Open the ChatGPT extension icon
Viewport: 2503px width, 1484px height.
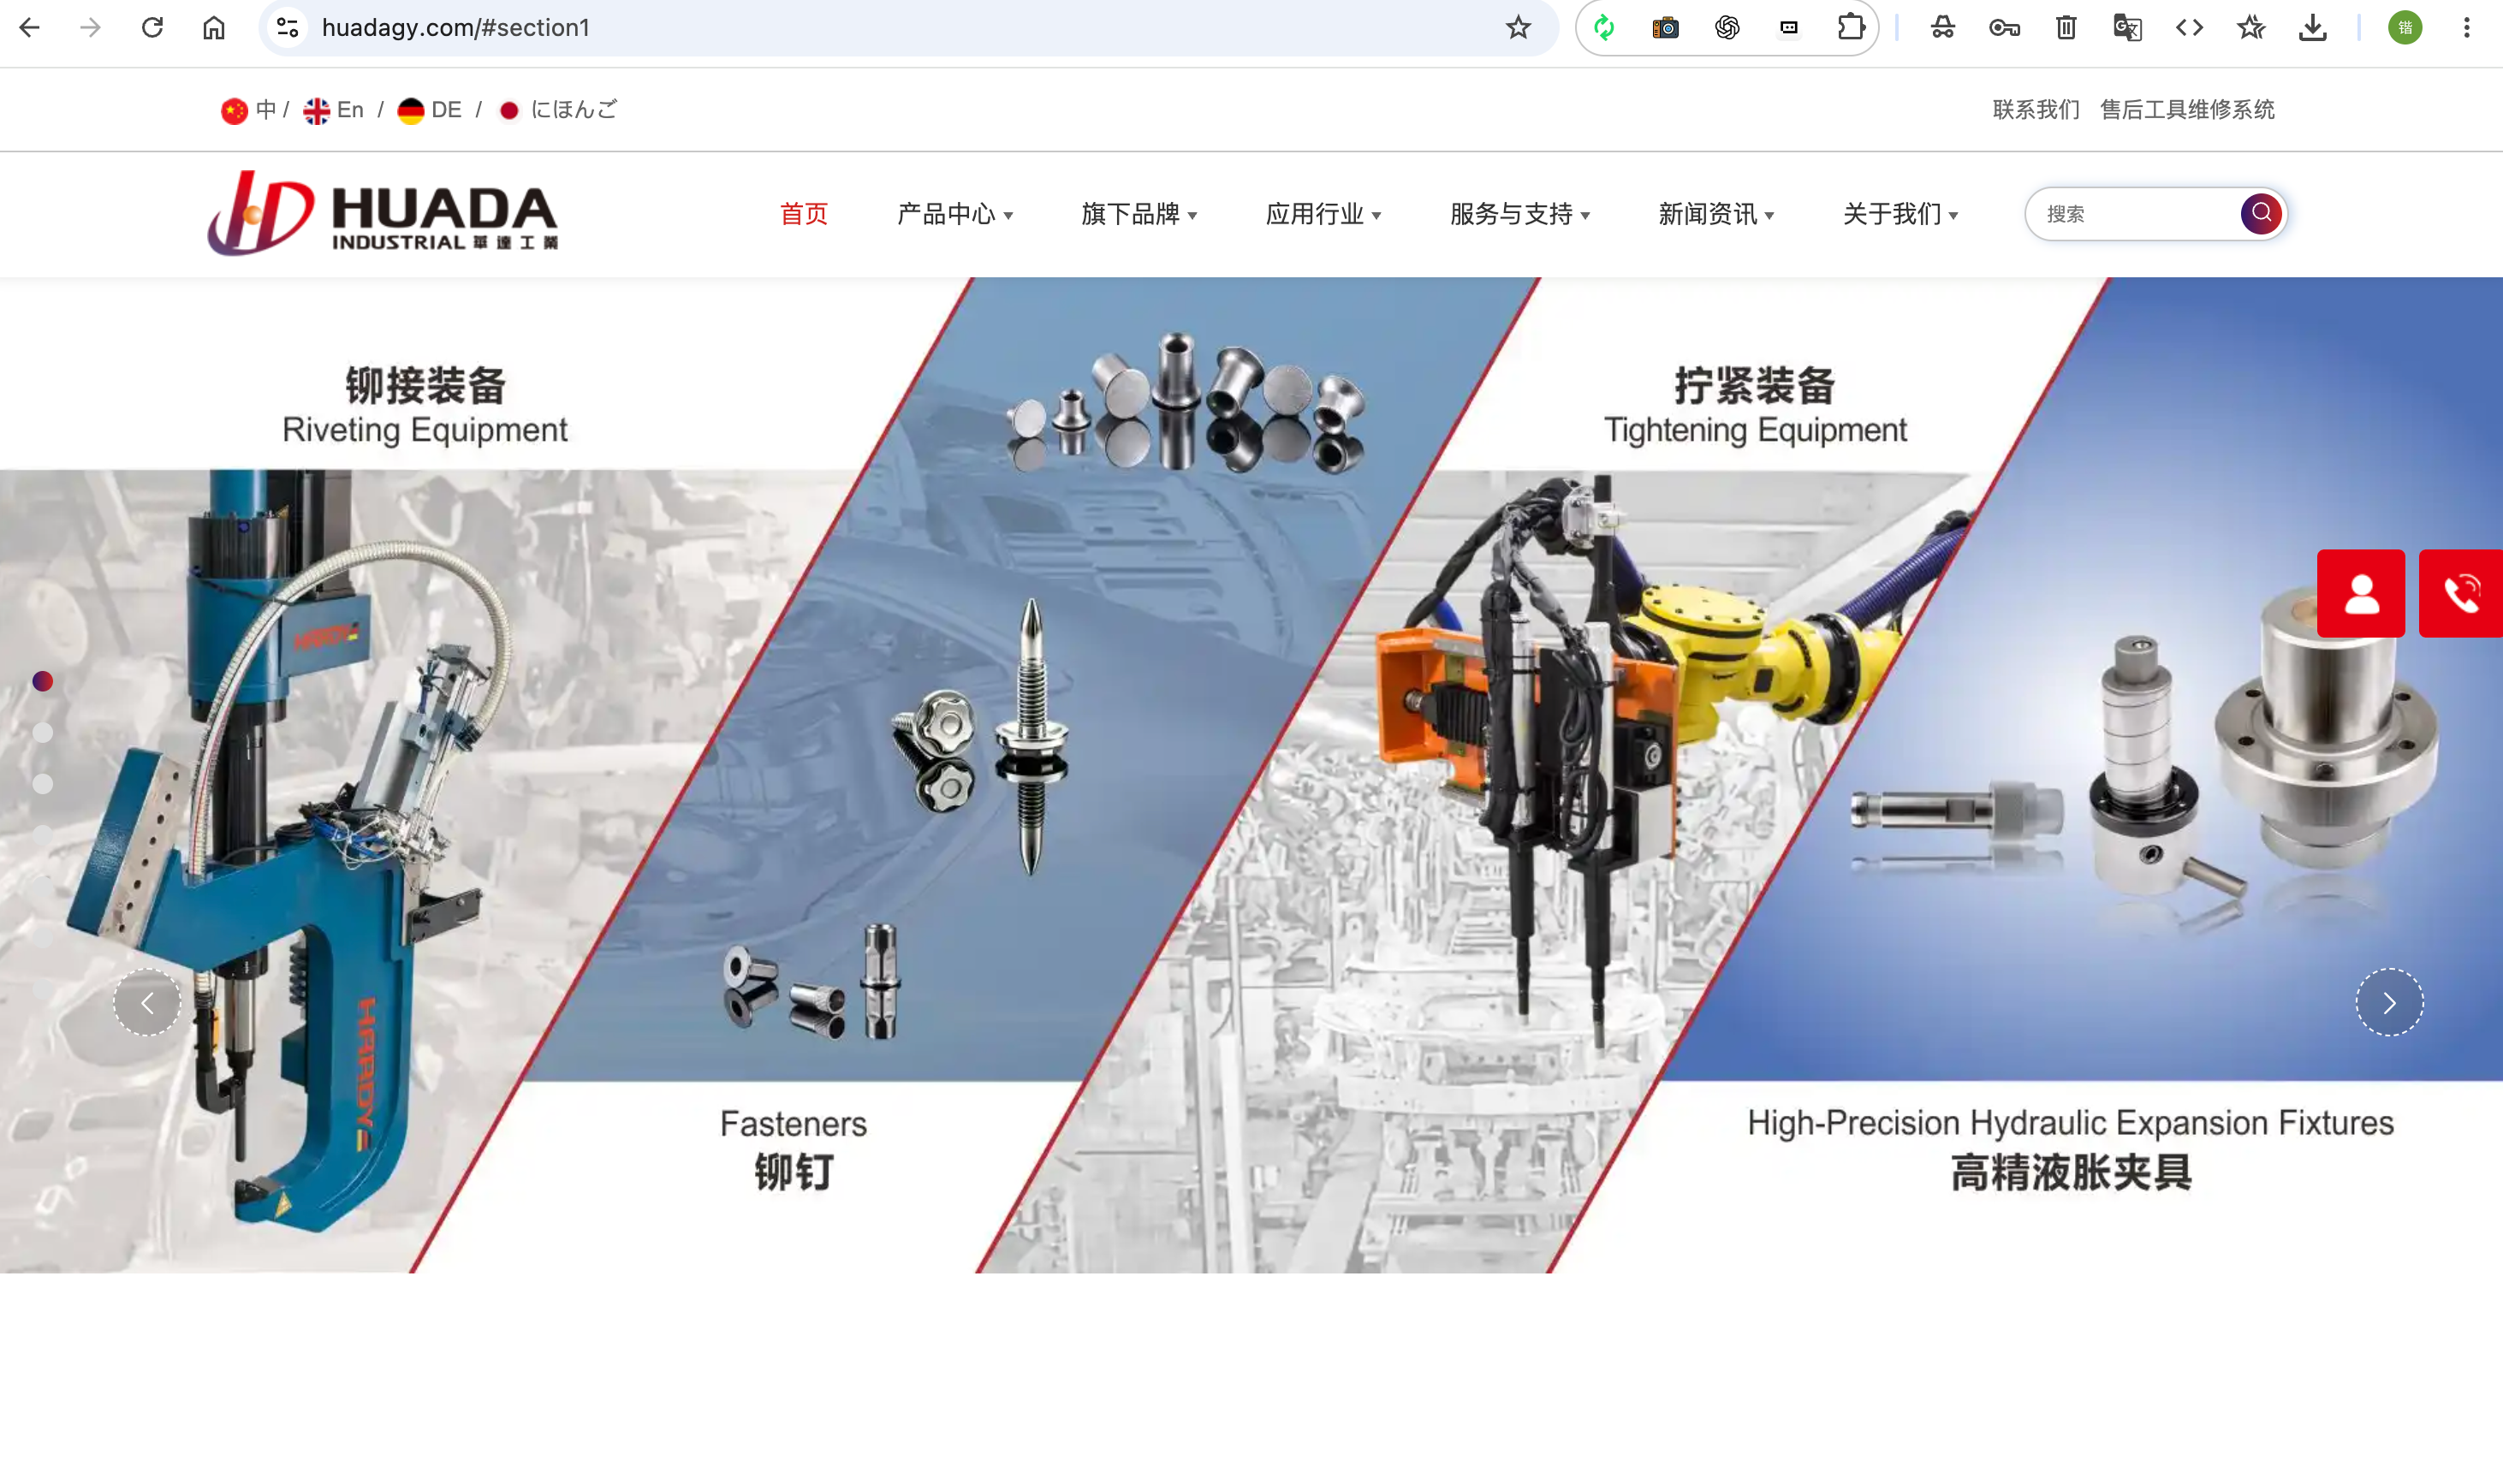pyautogui.click(x=1727, y=27)
